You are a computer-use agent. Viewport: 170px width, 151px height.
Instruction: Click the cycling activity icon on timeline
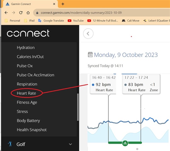pyautogui.click(x=125, y=143)
